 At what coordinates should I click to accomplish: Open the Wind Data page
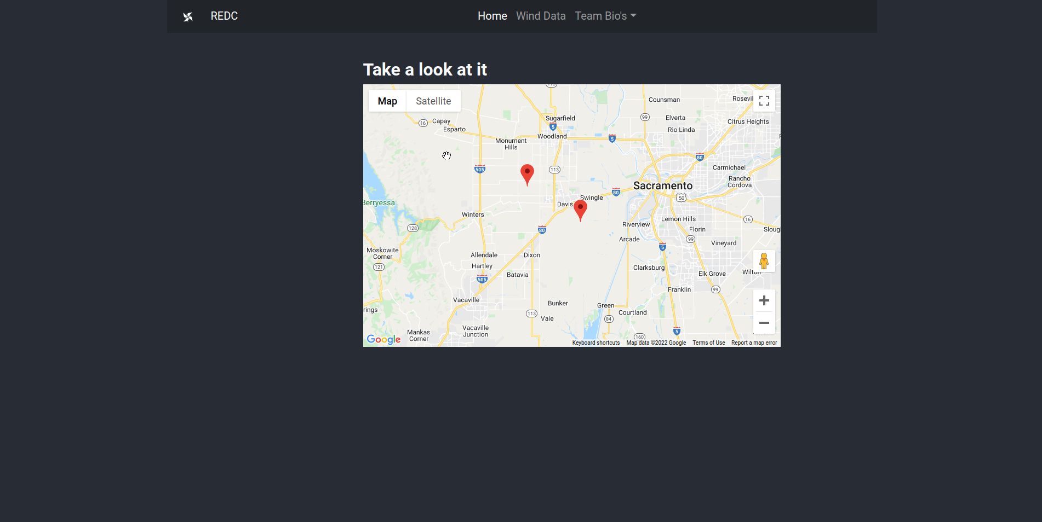pyautogui.click(x=541, y=16)
